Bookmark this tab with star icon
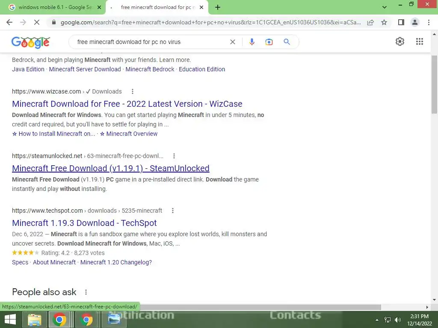Image resolution: width=438 pixels, height=328 pixels. (x=384, y=22)
